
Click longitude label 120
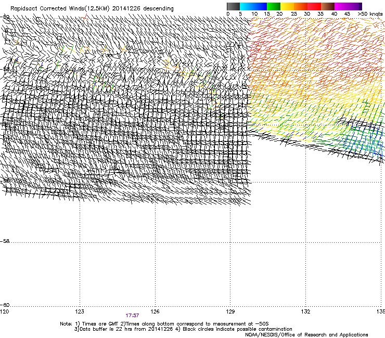click(4, 311)
